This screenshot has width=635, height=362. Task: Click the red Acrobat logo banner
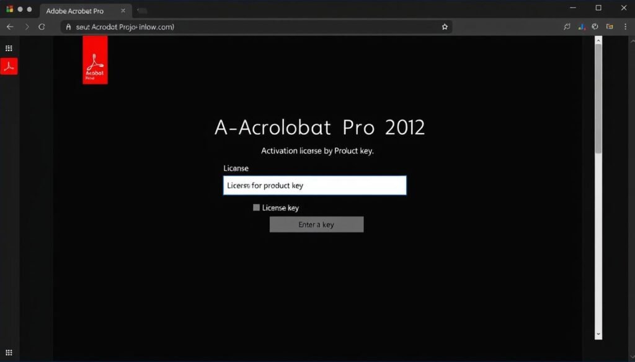tap(95, 60)
